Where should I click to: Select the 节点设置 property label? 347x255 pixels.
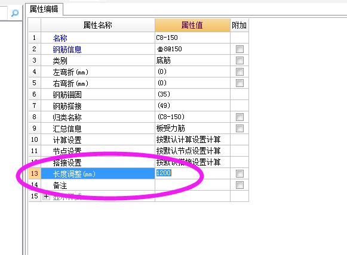[x=67, y=151]
